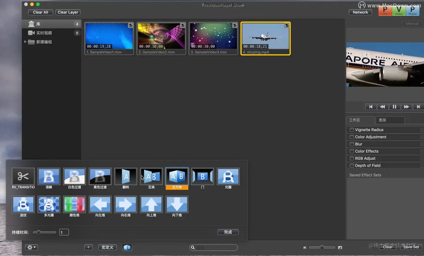Screen dimensions: 424x256
Task: Click the 宏定义 button
Action: click(x=108, y=247)
